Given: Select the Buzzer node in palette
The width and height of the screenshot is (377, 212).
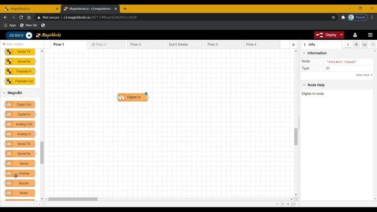Looking at the screenshot, I should 20,183.
